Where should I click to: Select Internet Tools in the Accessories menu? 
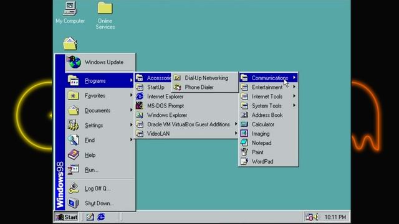click(269, 96)
